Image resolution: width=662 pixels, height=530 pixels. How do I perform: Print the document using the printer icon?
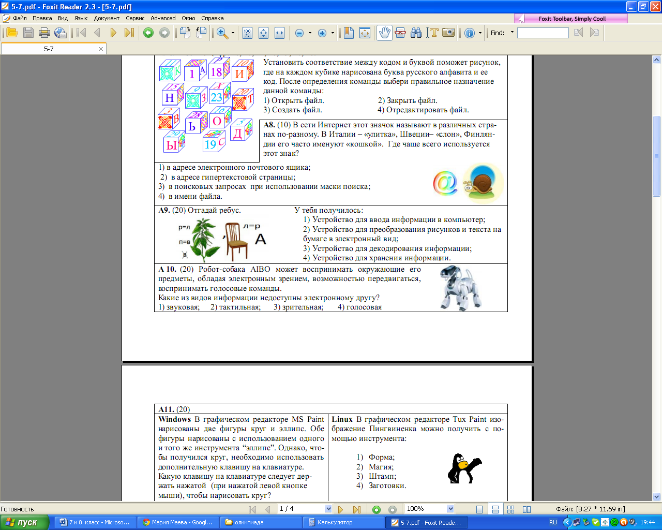coord(44,33)
